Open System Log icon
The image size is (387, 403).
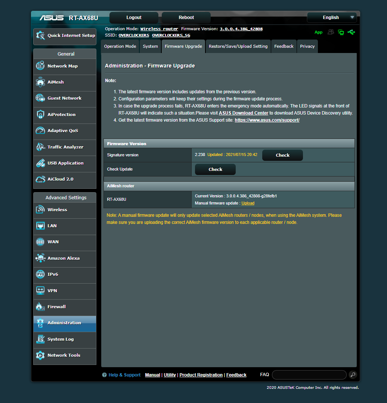coord(40,339)
